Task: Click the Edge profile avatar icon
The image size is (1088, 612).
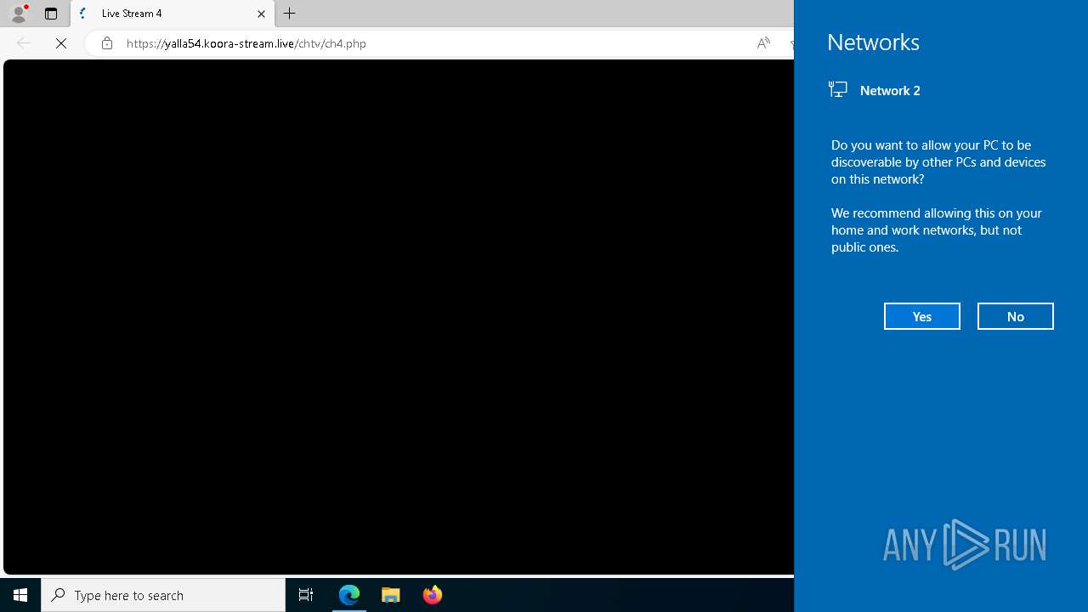Action: pos(19,13)
